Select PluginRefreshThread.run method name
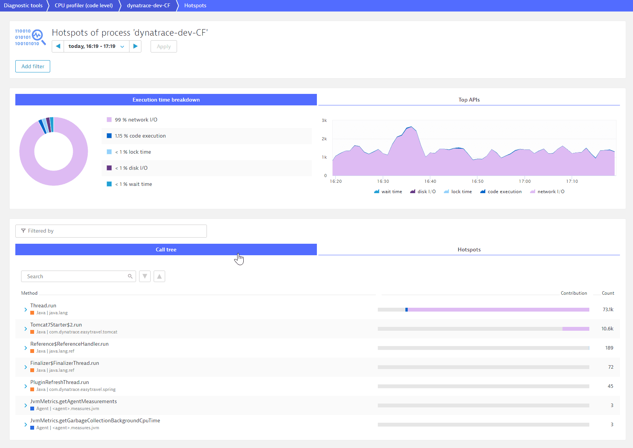633x448 pixels. point(59,382)
